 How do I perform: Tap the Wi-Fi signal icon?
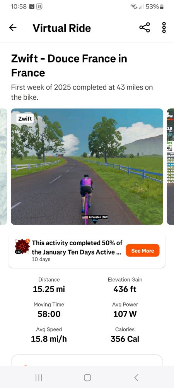[134, 7]
